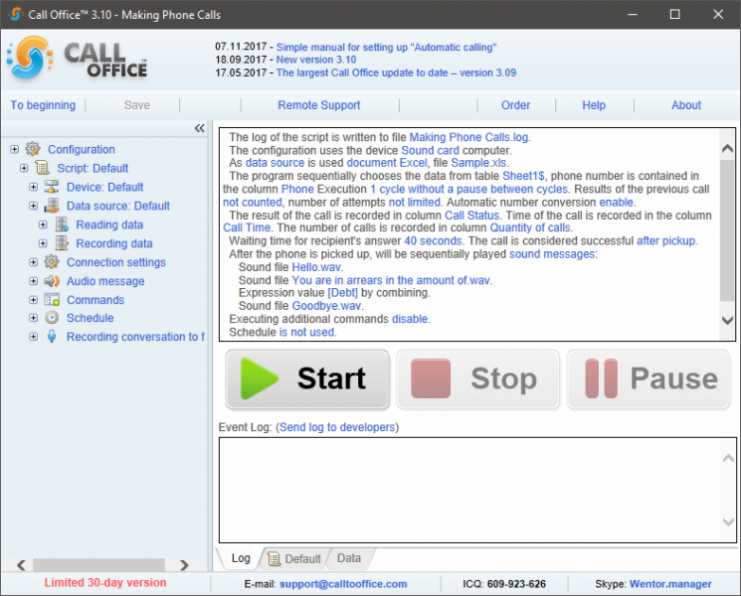Click the support email address link
Screen dimensions: 741x596
click(x=343, y=584)
